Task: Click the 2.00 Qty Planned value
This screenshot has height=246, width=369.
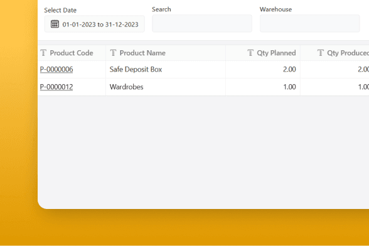Action: pyautogui.click(x=289, y=70)
